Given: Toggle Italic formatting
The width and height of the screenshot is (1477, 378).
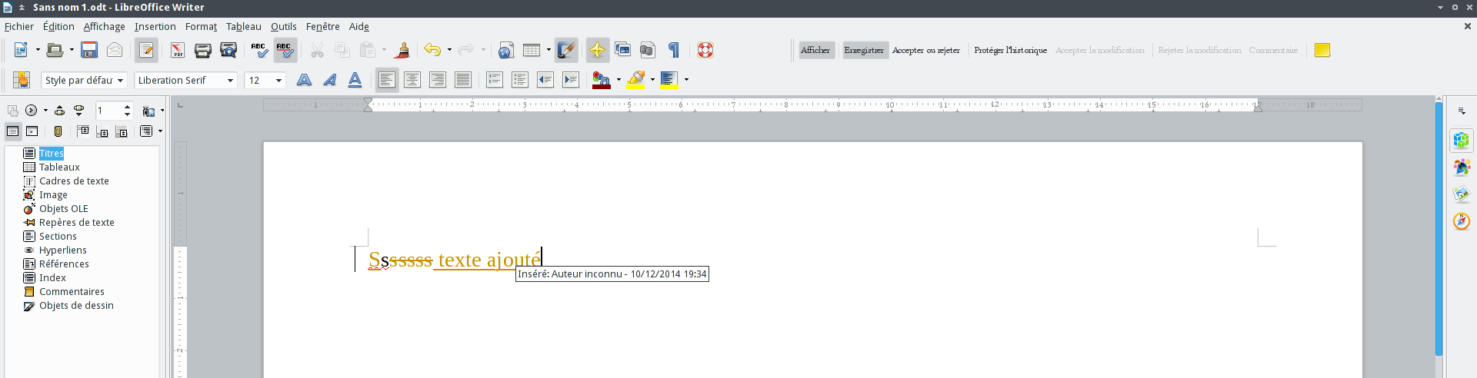Looking at the screenshot, I should [330, 80].
